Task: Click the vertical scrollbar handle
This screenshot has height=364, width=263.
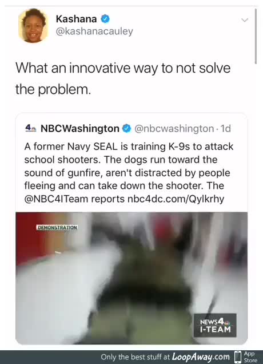Action: (x=256, y=36)
